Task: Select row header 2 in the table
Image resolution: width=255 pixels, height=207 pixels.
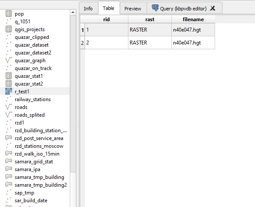Action: 82,43
